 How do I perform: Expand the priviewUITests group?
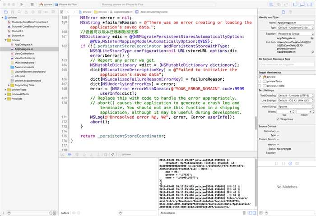click(x=5, y=94)
